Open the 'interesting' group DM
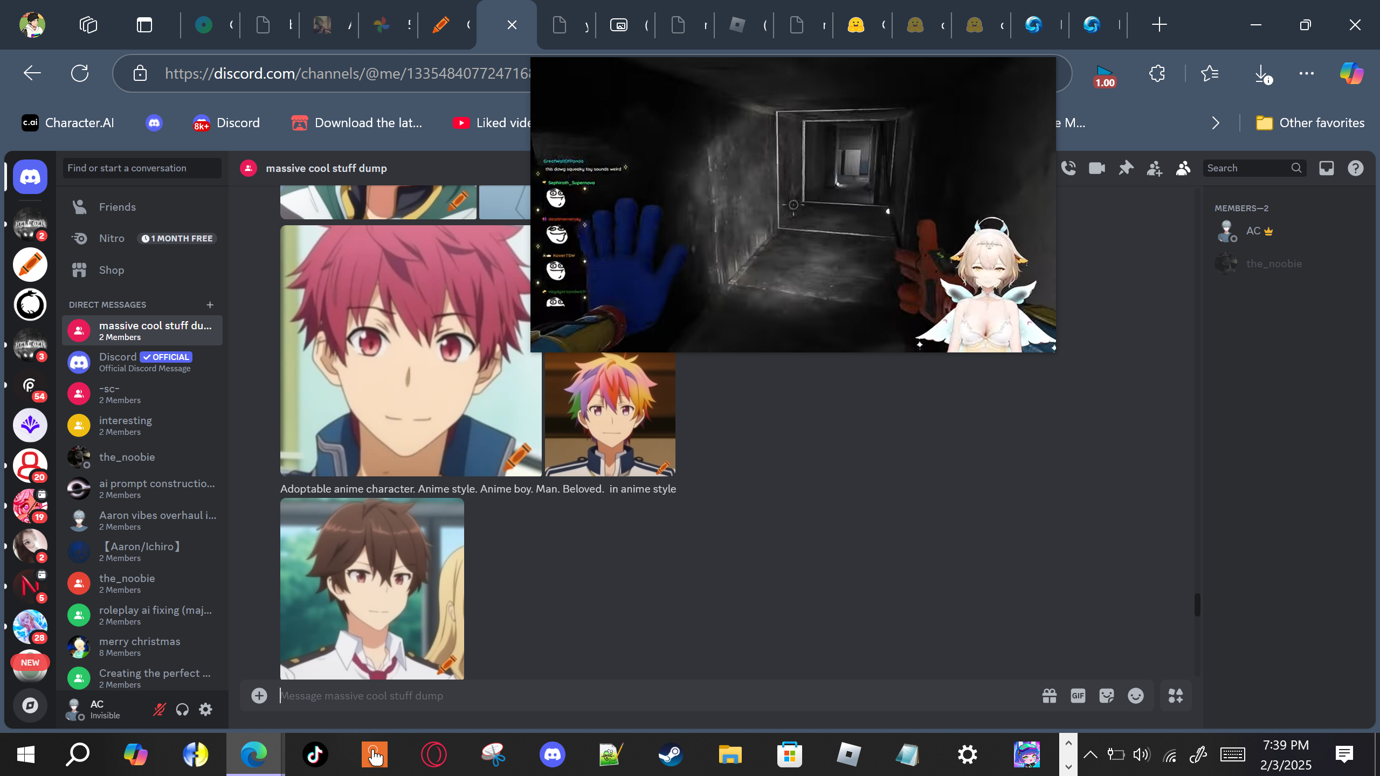Image resolution: width=1380 pixels, height=776 pixels. (142, 426)
